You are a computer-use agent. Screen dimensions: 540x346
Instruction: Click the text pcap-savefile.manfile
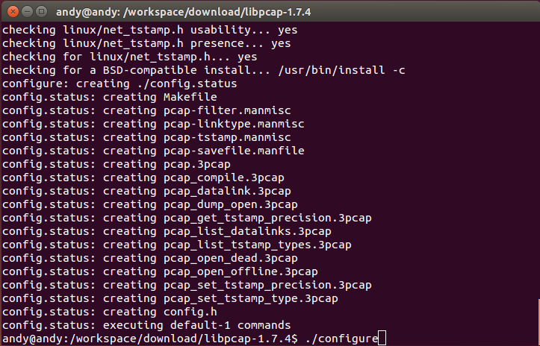pyautogui.click(x=234, y=151)
